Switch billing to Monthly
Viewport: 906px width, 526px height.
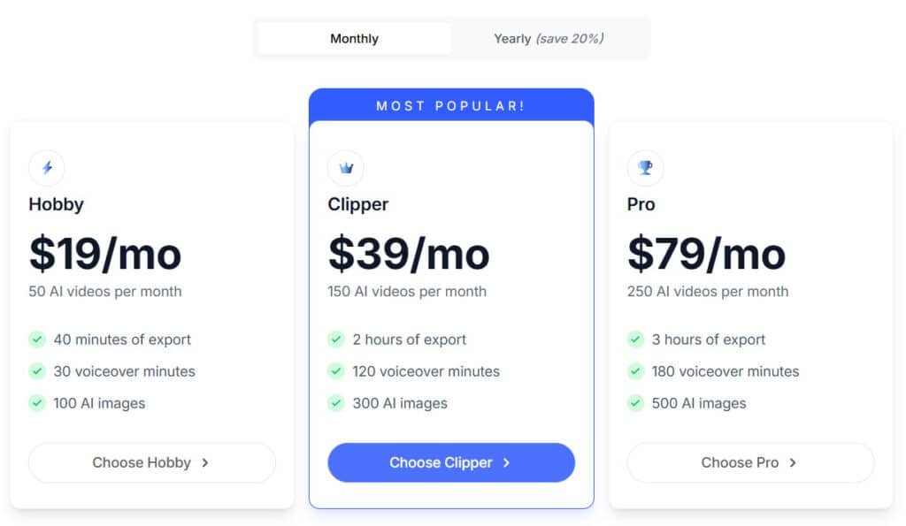(354, 39)
